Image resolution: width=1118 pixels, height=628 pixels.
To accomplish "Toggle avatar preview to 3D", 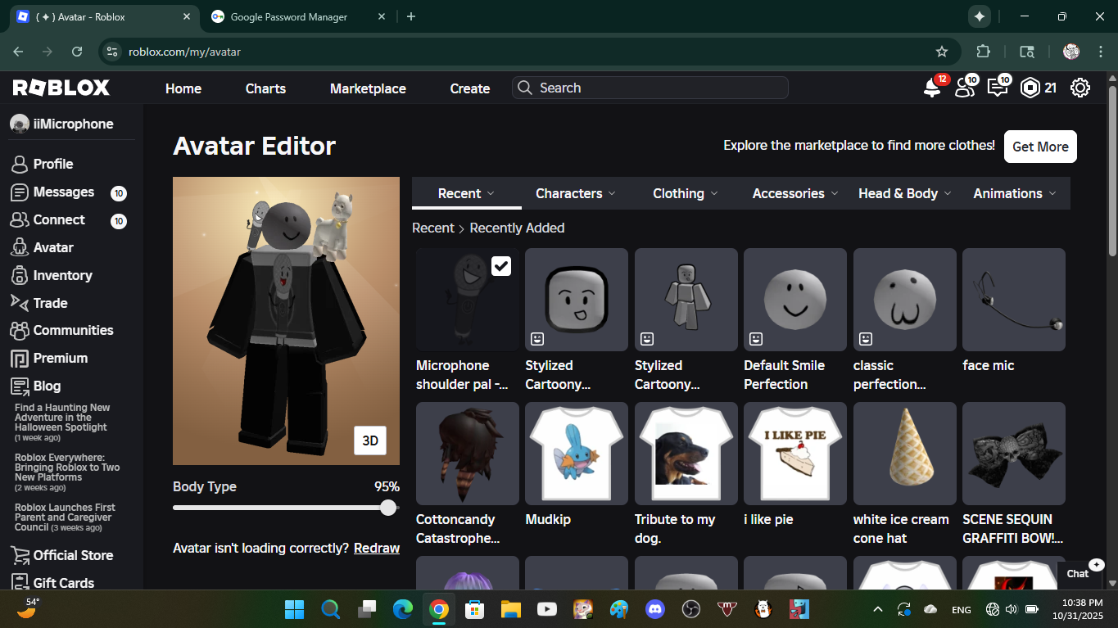I will [x=370, y=441].
